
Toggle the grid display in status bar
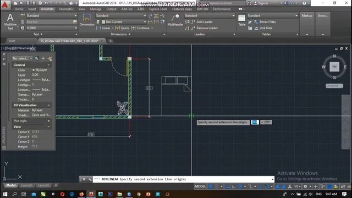click(210, 186)
